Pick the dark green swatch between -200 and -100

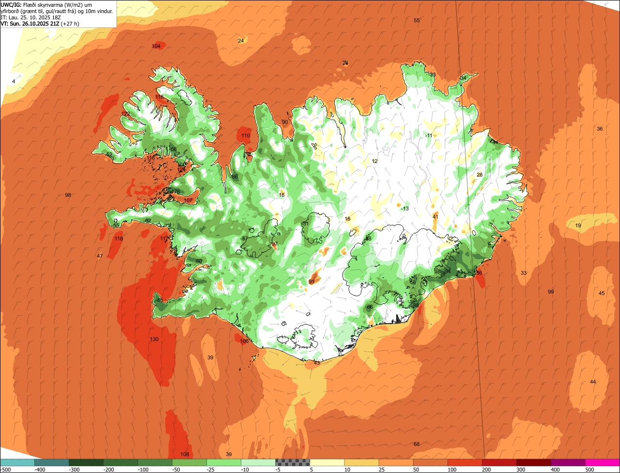(121, 462)
